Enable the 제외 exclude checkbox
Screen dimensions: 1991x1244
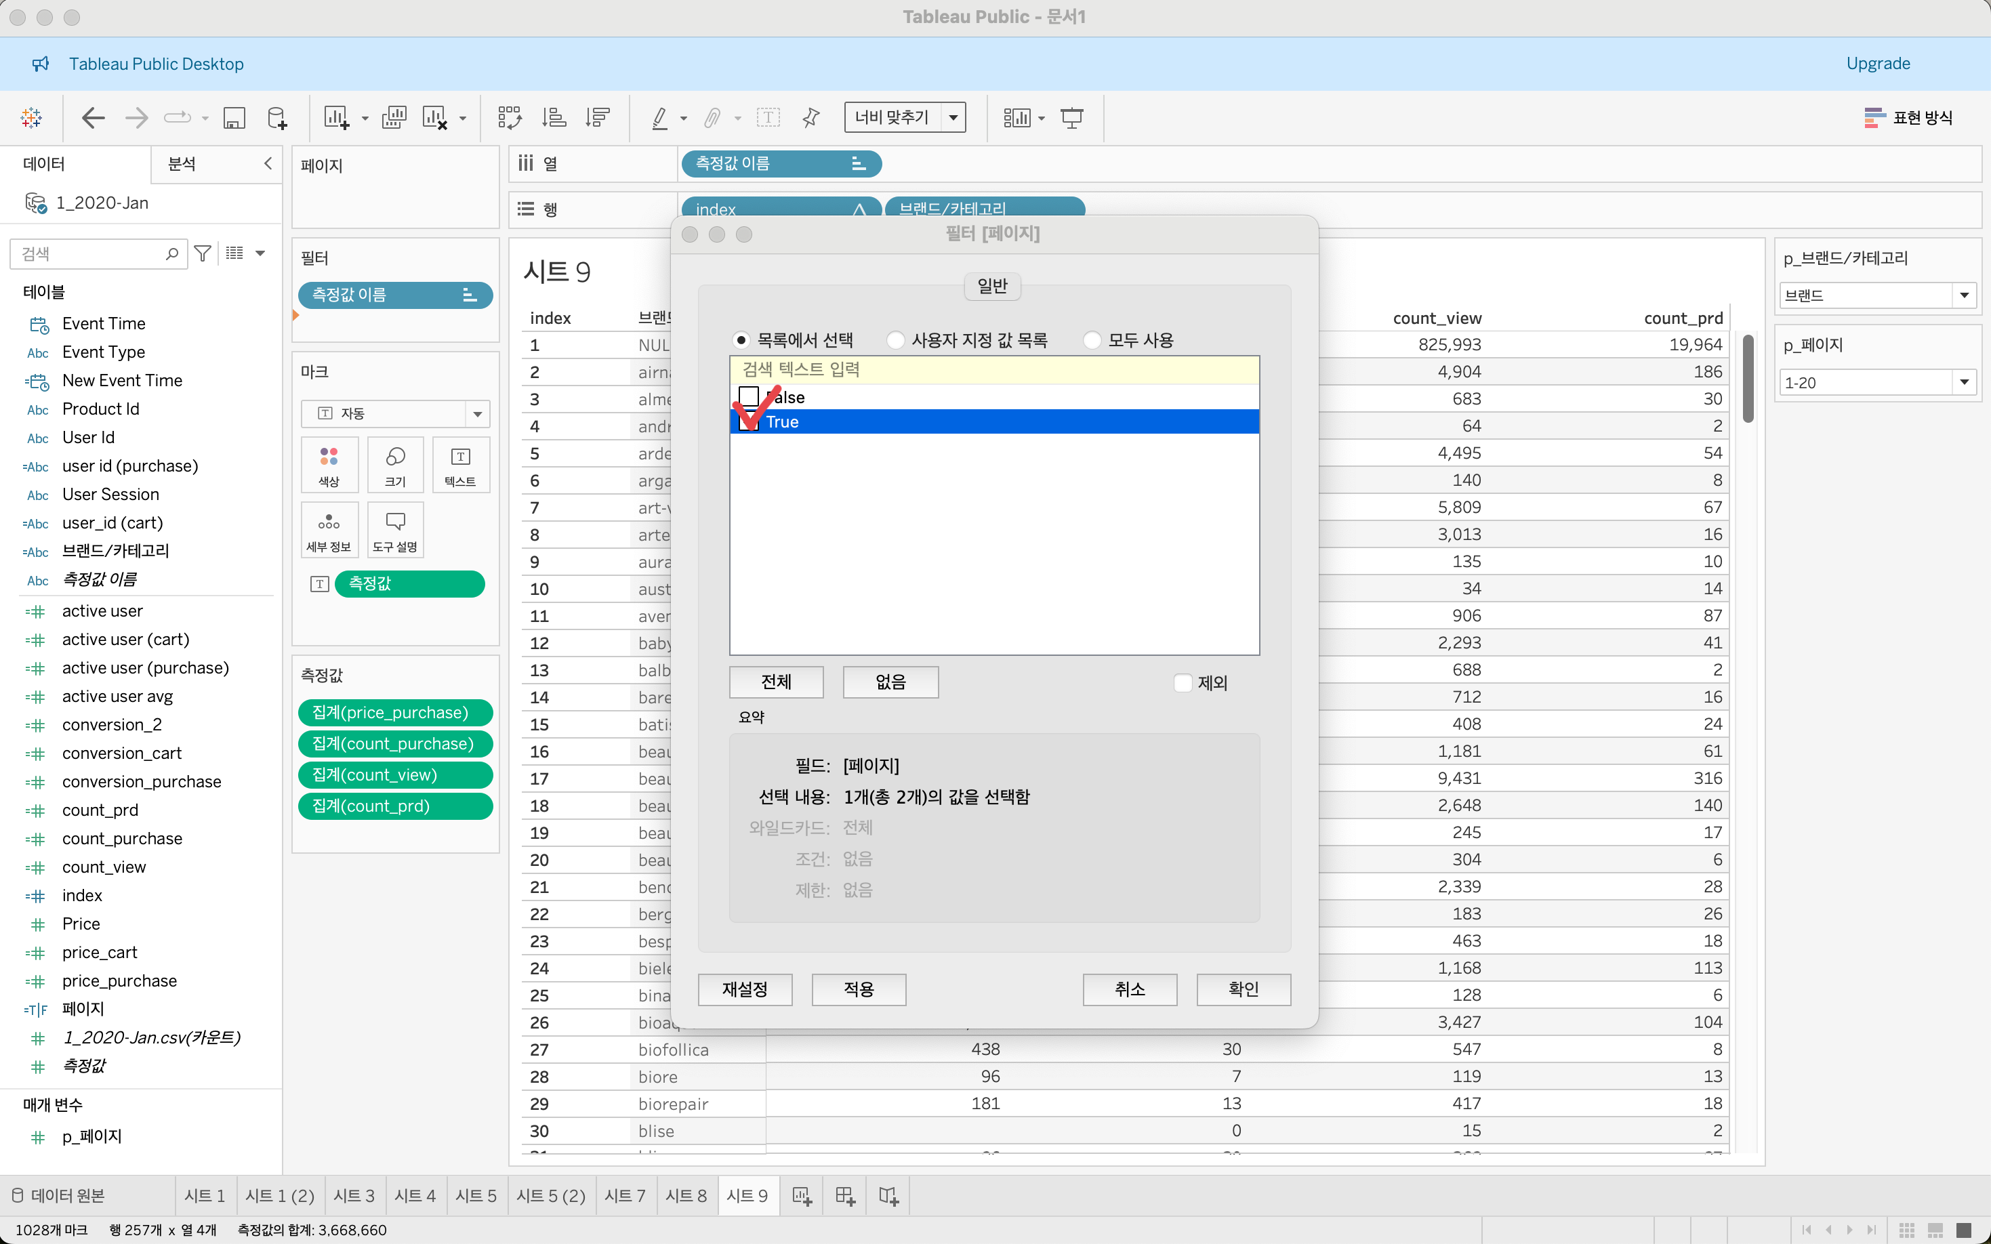click(1183, 683)
